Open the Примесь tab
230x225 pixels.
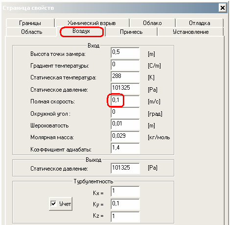[131, 32]
